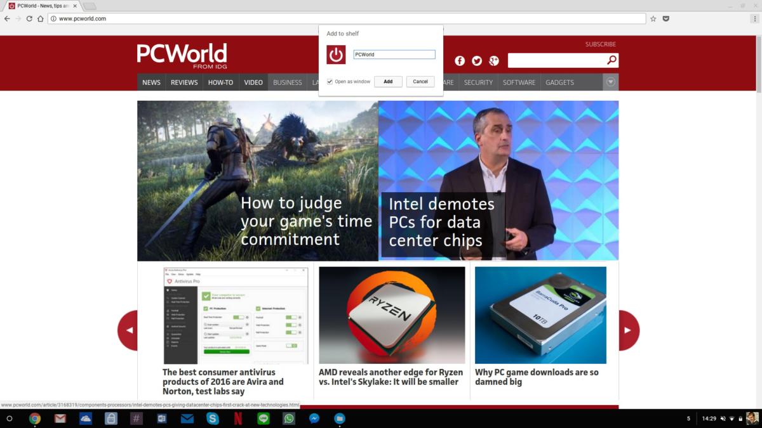Viewport: 762px width, 428px height.
Task: Launch Word from the shelf
Action: [x=162, y=418]
